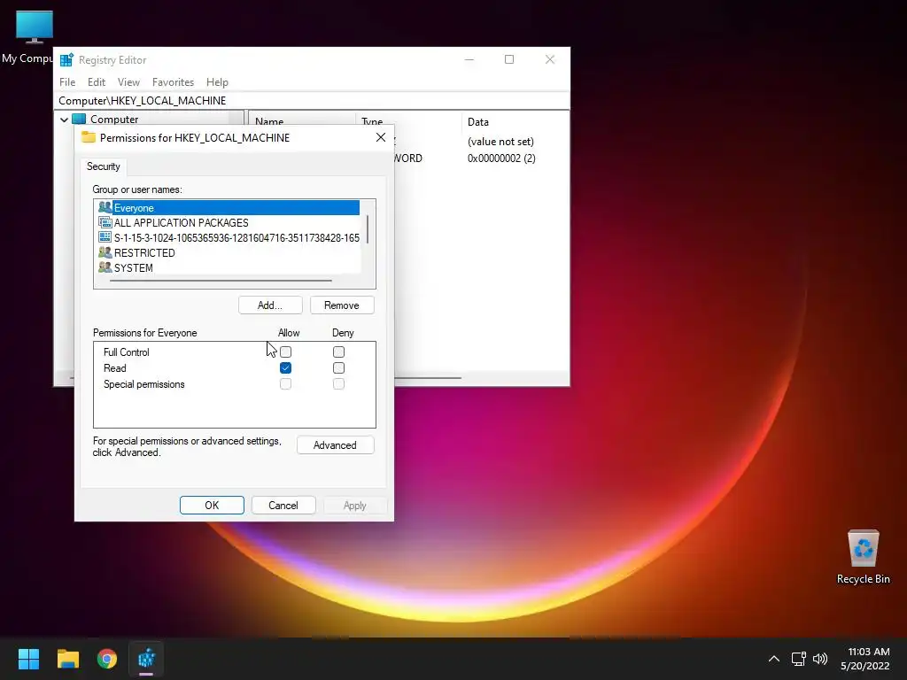Click vertical scrollbar in group names list

pyautogui.click(x=368, y=229)
